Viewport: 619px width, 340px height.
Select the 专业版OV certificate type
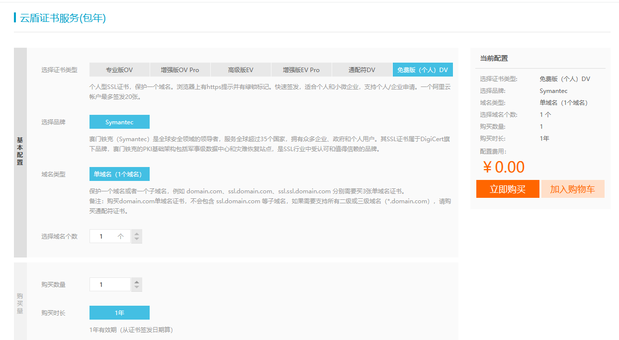119,70
